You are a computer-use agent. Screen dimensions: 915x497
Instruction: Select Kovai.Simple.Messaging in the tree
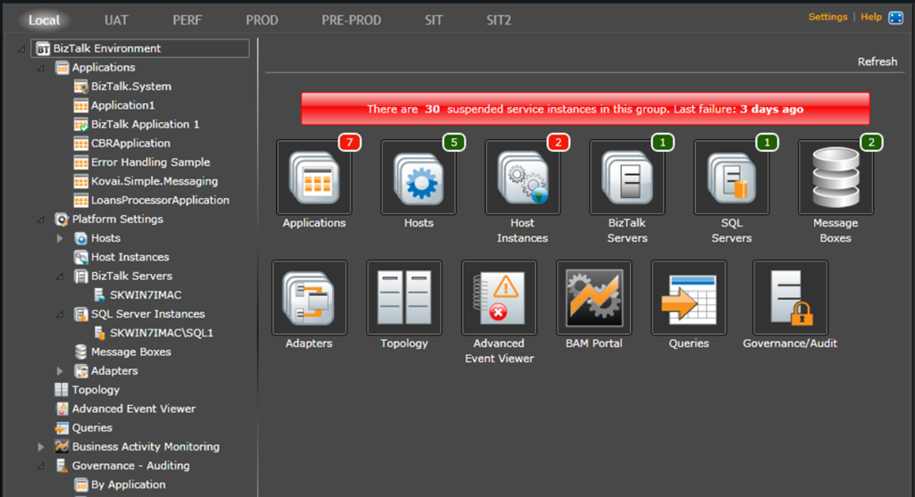154,182
